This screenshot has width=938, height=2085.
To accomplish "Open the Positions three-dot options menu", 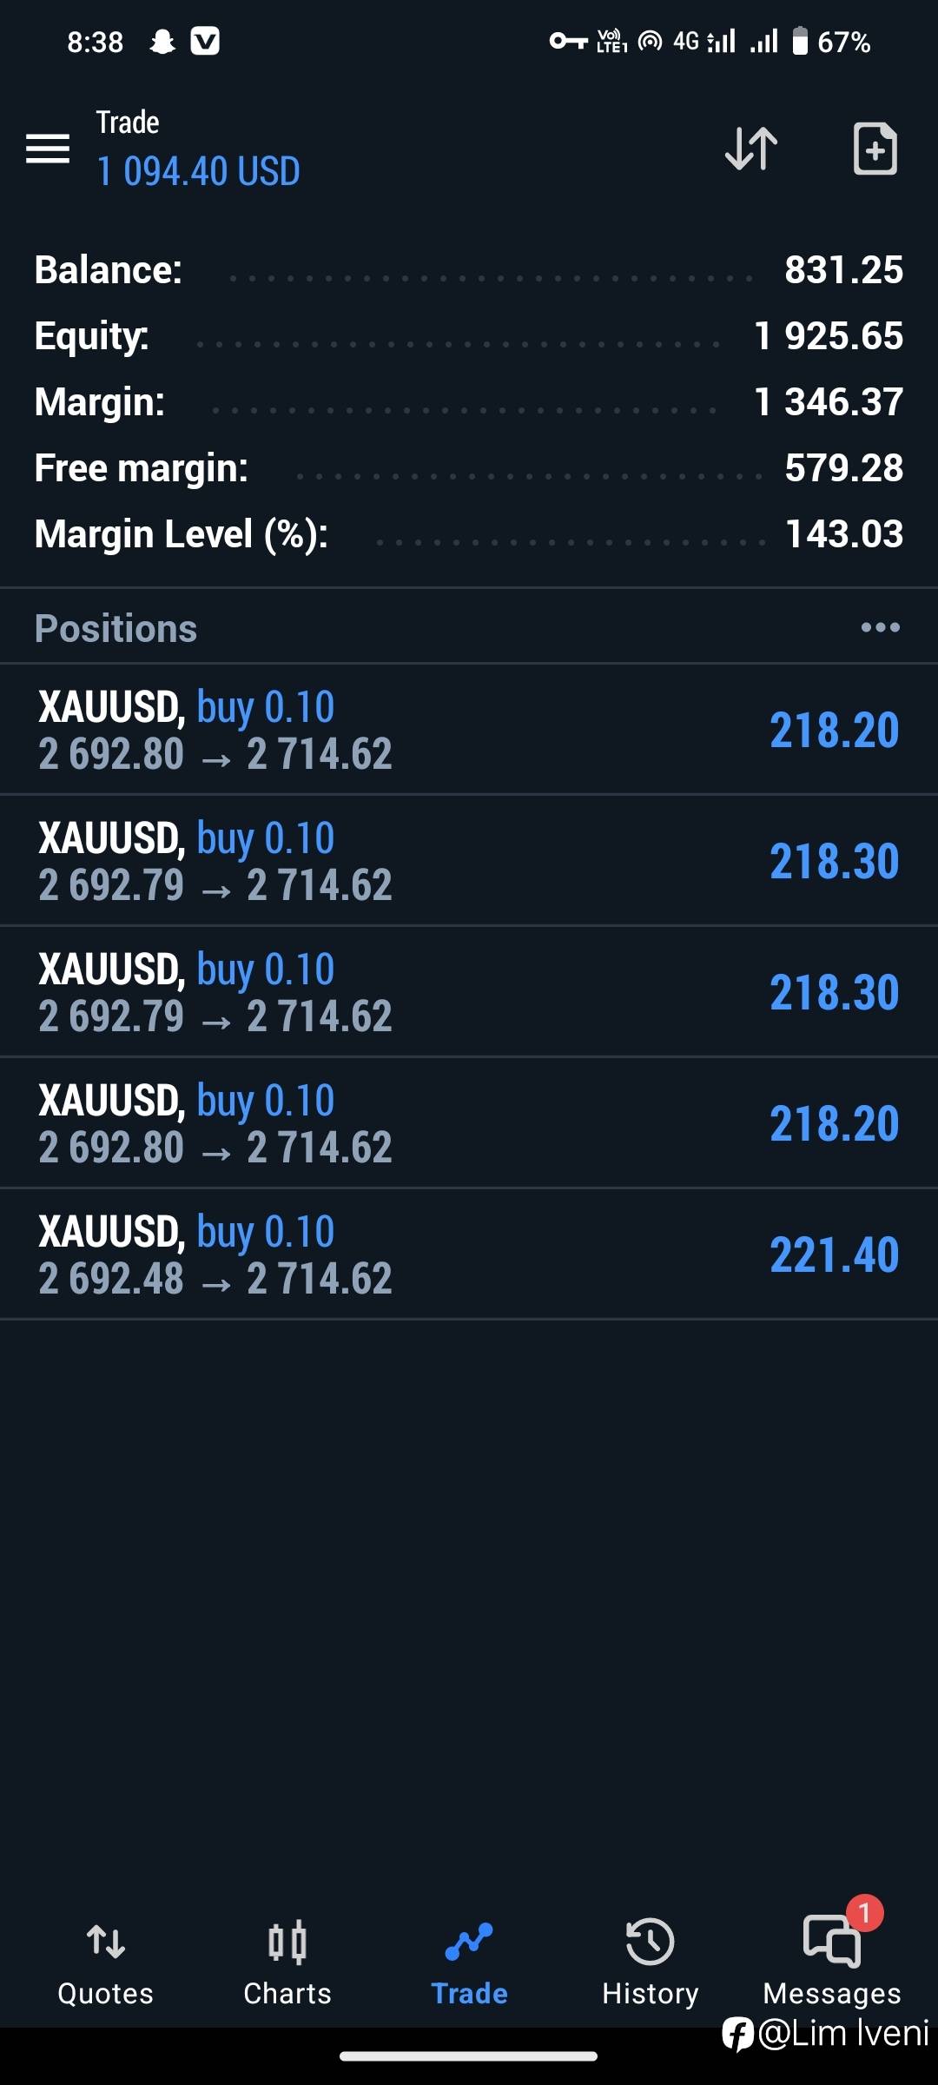I will [880, 627].
